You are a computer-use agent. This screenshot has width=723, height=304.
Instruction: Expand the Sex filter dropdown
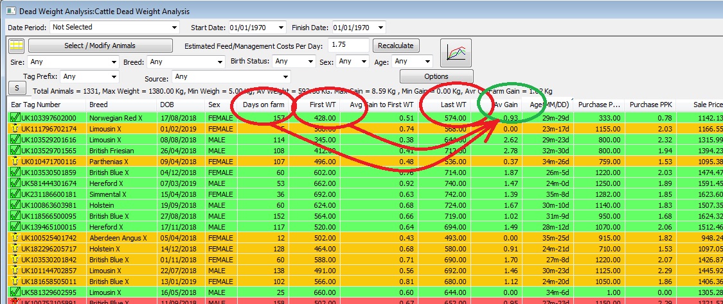pos(364,62)
